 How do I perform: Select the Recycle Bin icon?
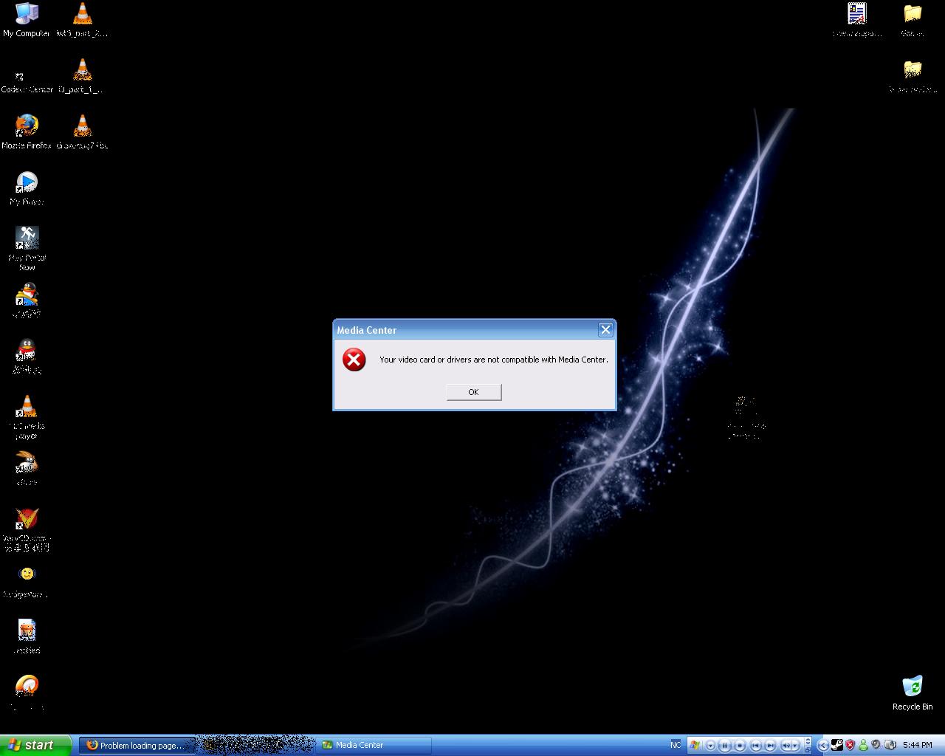[913, 693]
